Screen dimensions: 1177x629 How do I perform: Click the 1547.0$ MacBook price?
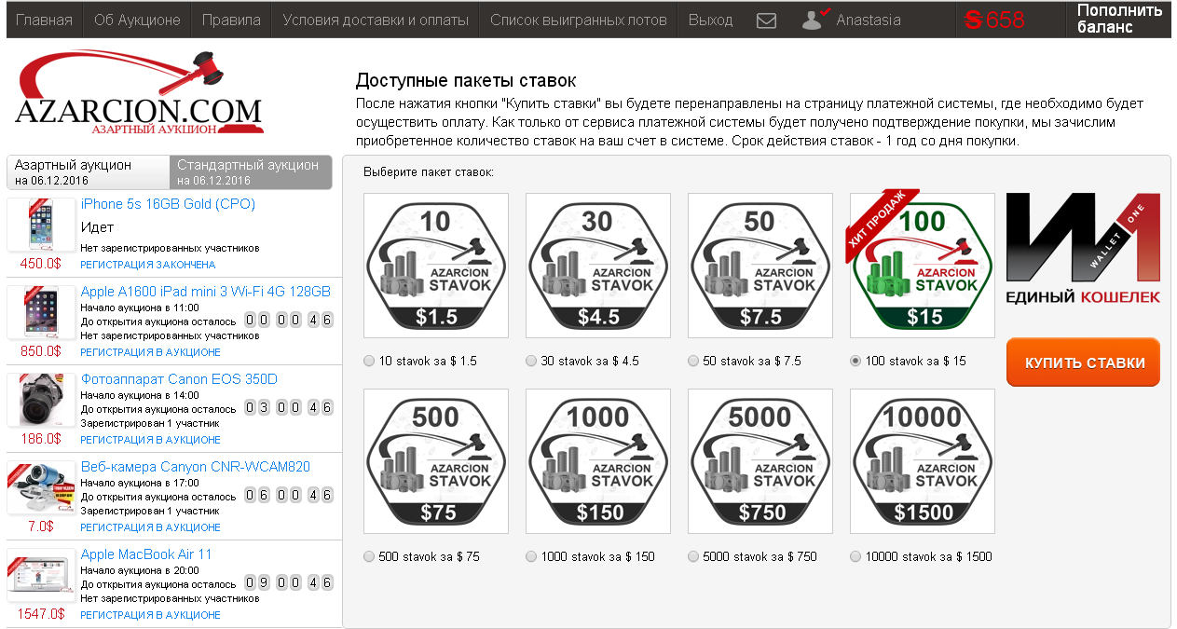41,613
